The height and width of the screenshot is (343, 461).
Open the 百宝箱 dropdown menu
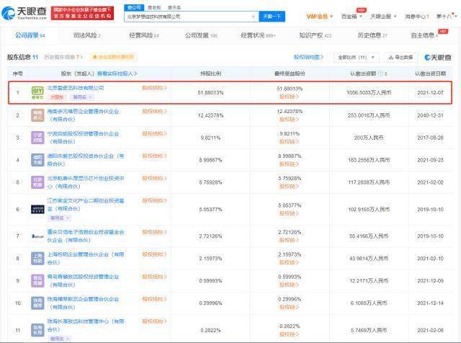pos(352,16)
